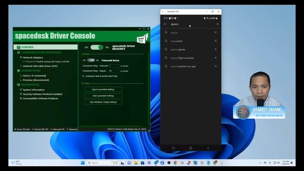Screen dimensions: 304x171
Task: Open COMMUNICATION INTERFACES section
Action: [x=41, y=53]
